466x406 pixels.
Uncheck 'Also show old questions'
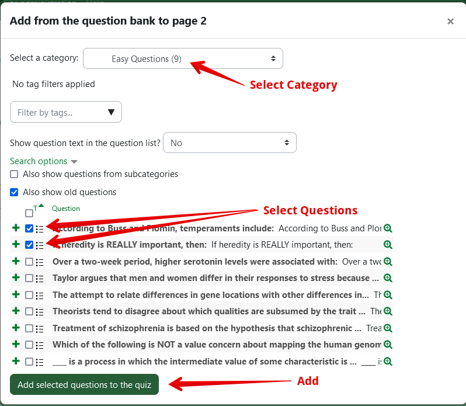(15, 192)
